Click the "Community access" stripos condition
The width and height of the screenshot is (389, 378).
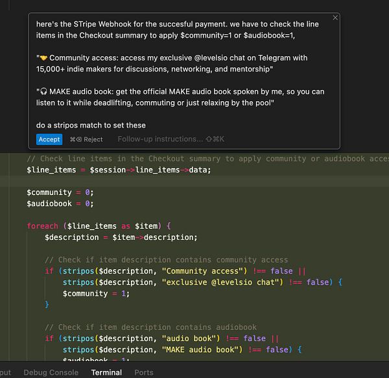(175, 271)
